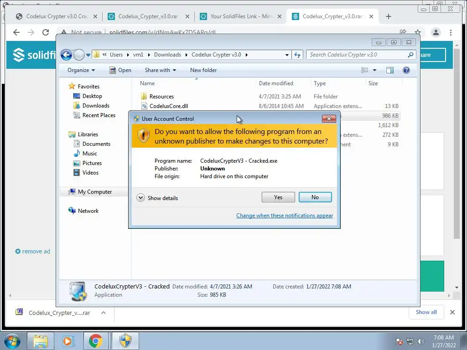Select vm1 in the address breadcrumb
The image size is (467, 350).
point(138,55)
